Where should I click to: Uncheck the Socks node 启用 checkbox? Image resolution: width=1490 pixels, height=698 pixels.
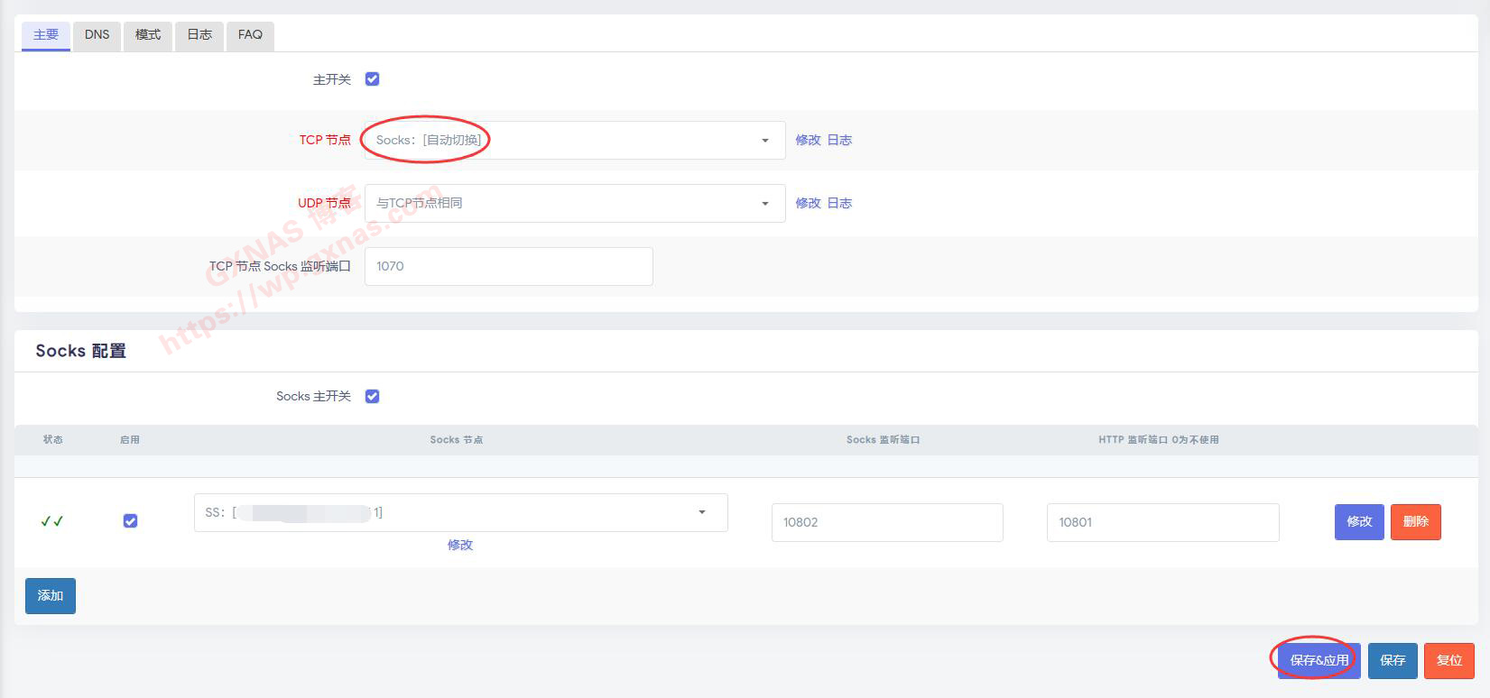click(x=130, y=521)
